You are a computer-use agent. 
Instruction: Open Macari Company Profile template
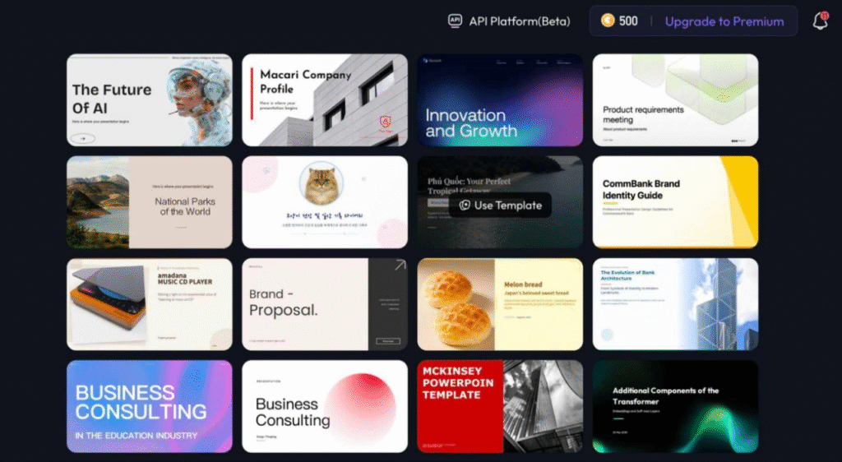(x=324, y=99)
